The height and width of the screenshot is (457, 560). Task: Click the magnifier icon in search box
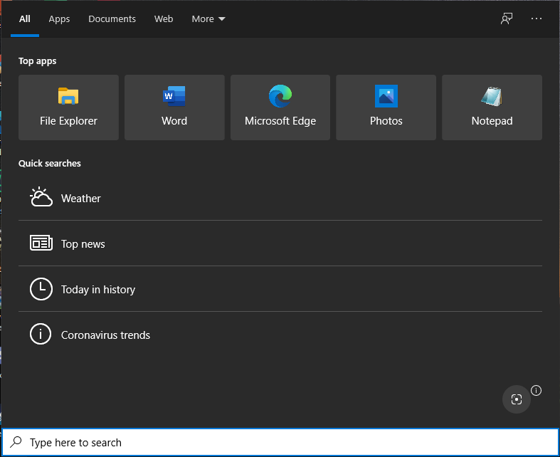[16, 442]
